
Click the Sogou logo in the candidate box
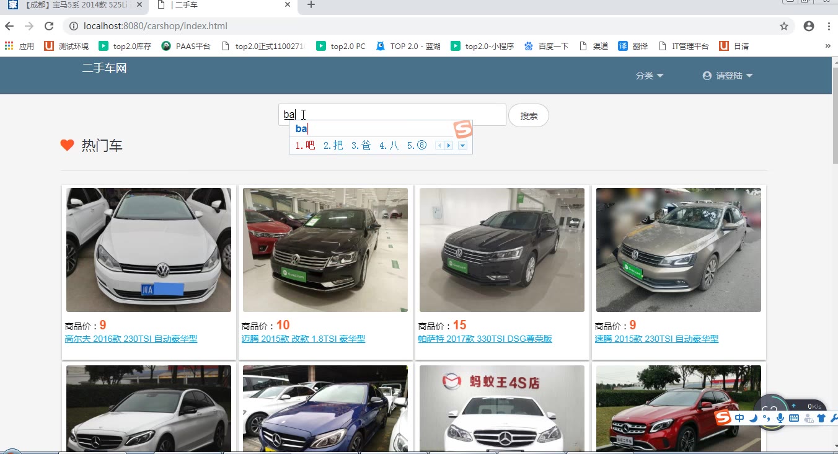pyautogui.click(x=463, y=130)
